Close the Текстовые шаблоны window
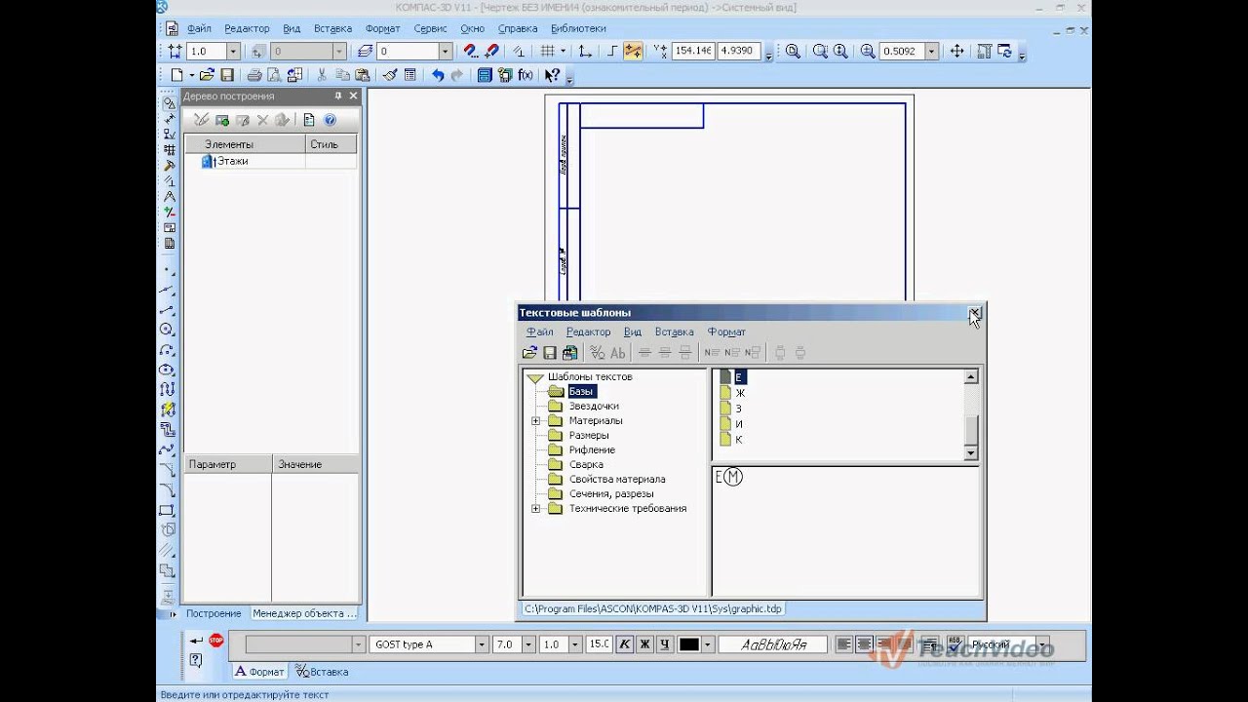Viewport: 1248px width, 702px height. tap(974, 313)
